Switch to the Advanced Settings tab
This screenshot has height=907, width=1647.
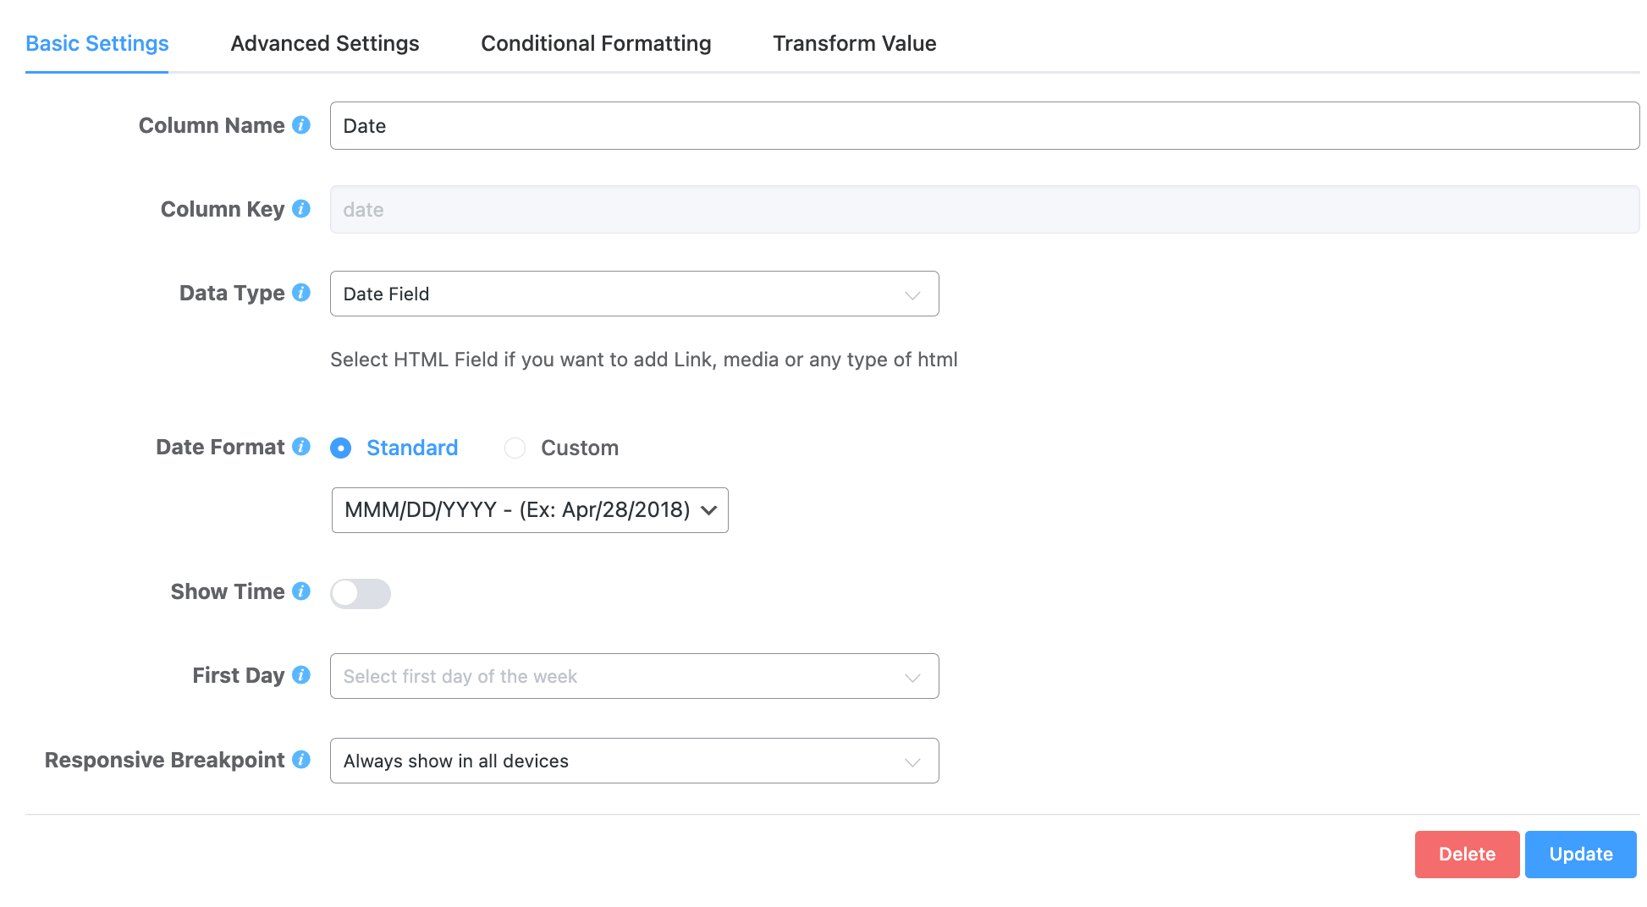[324, 43]
